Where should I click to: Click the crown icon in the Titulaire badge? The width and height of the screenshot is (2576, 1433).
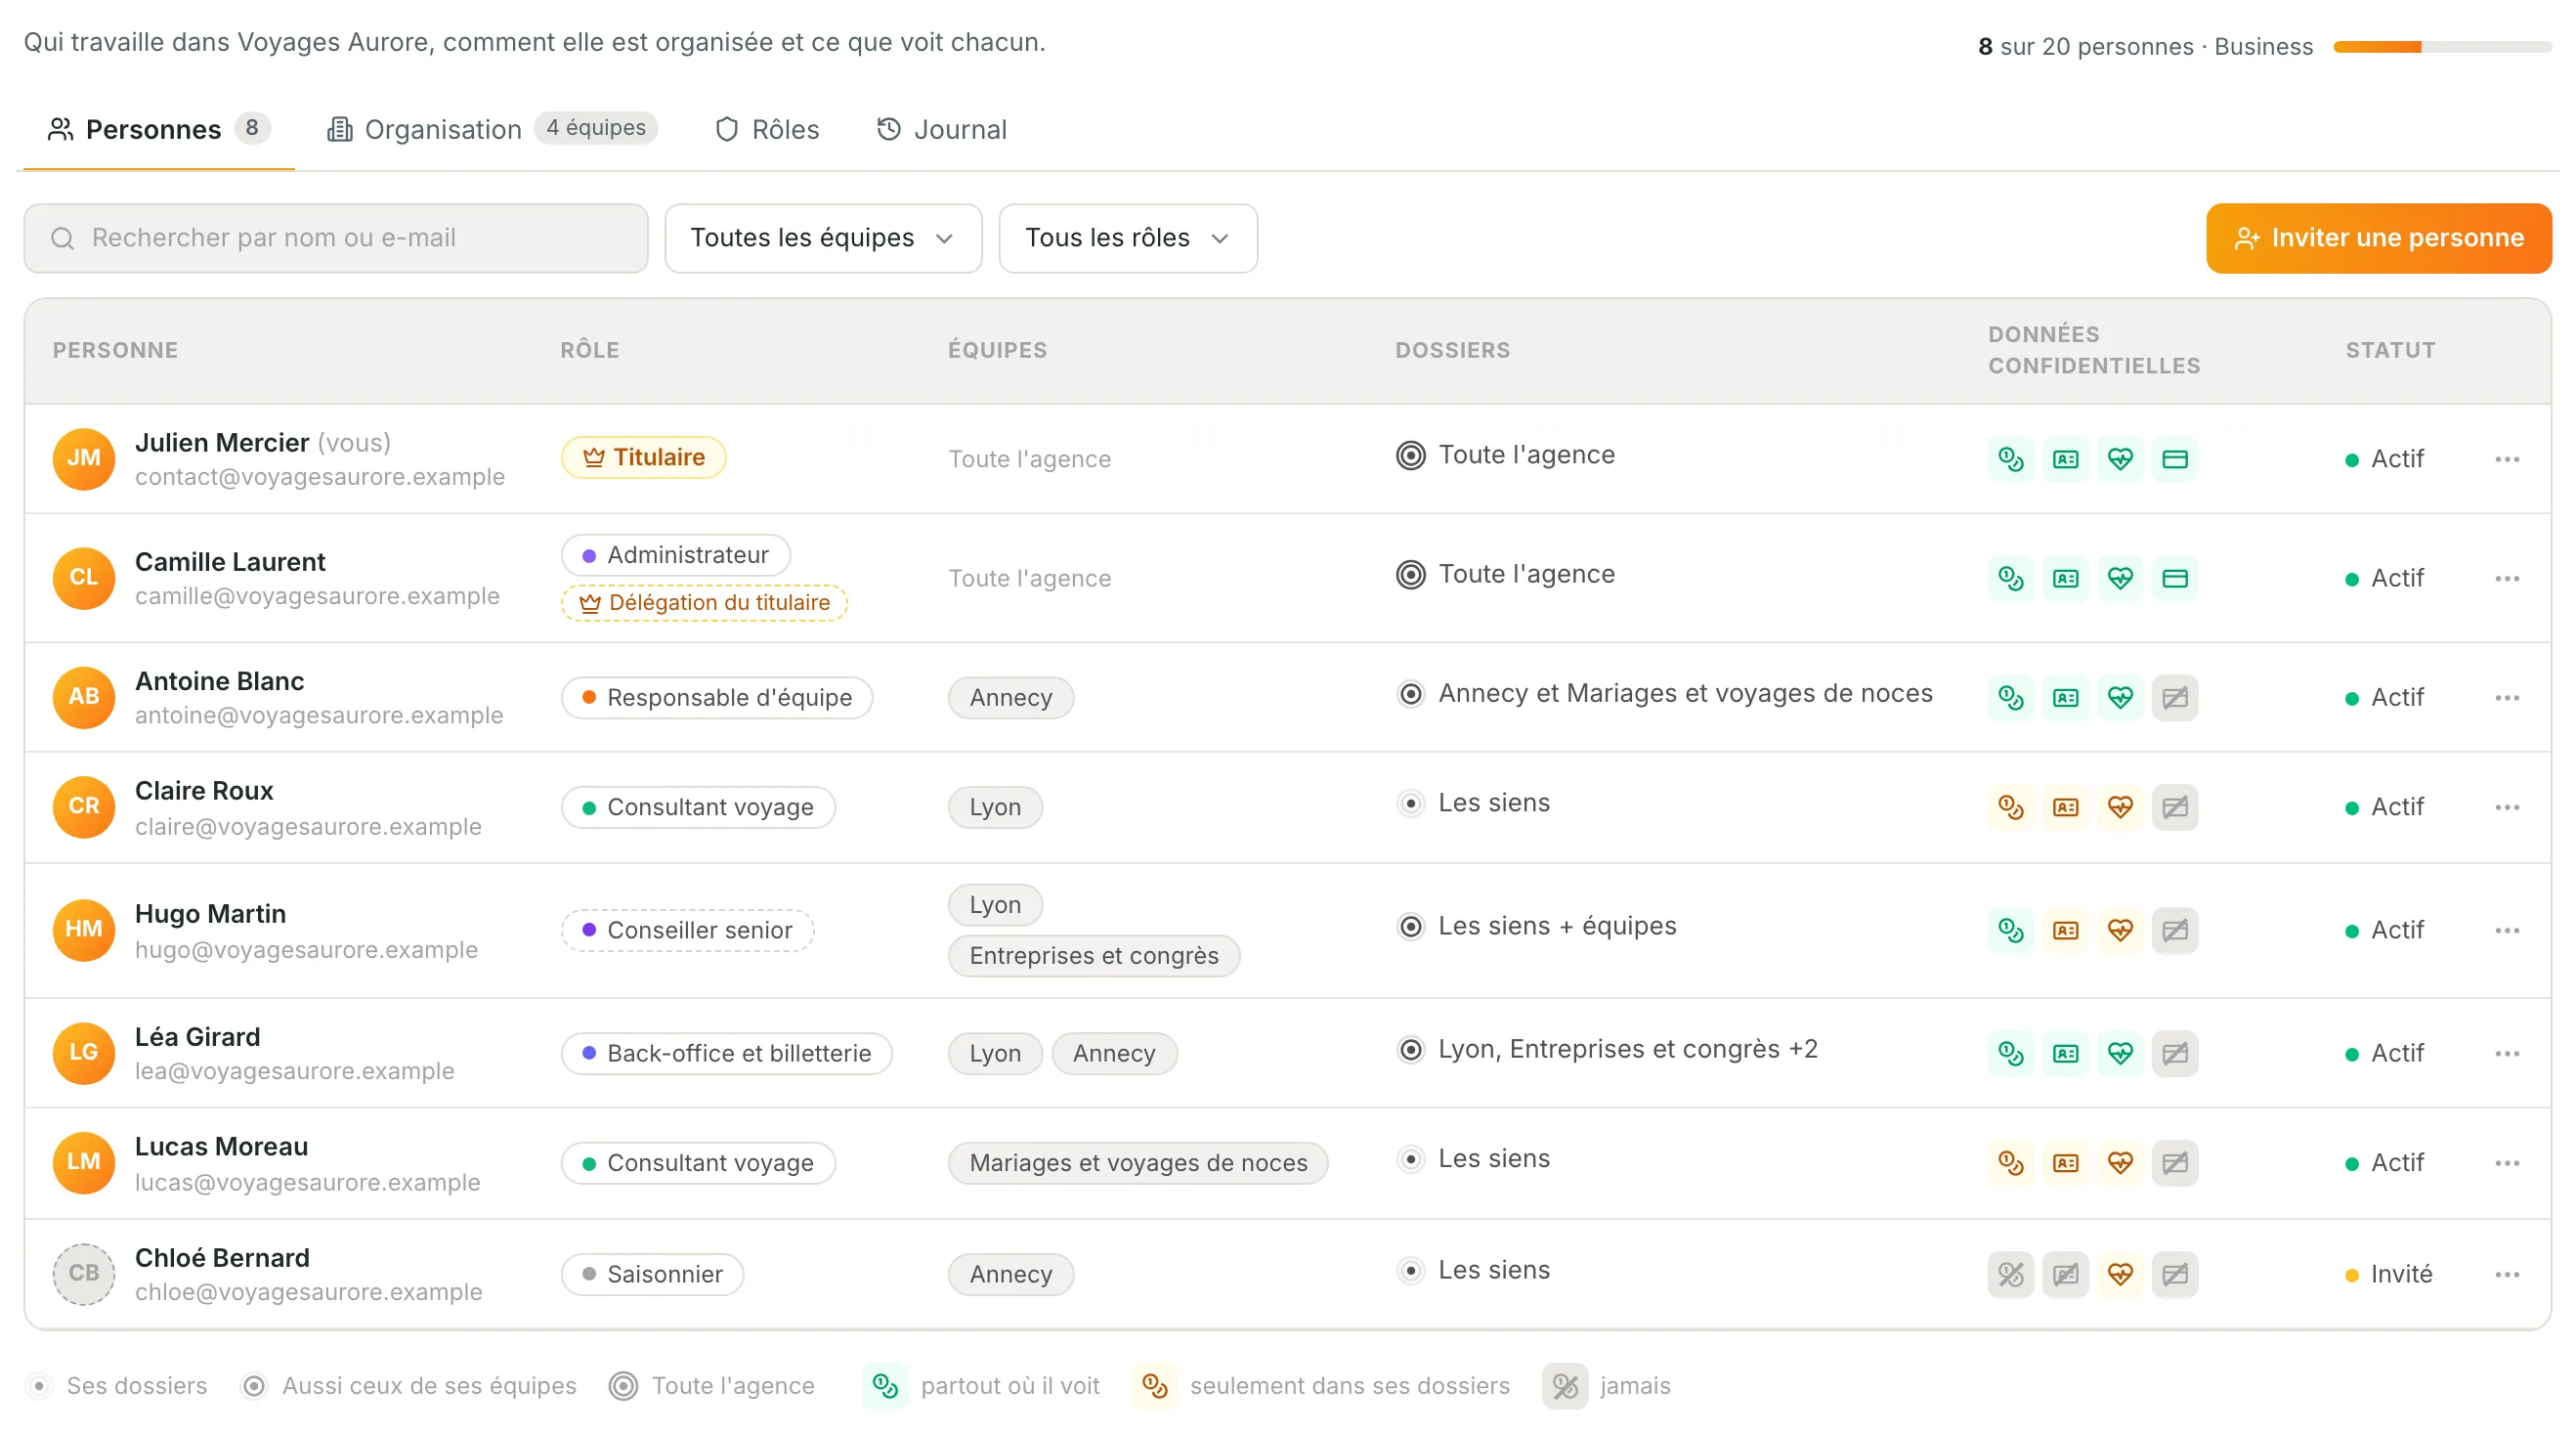click(594, 457)
